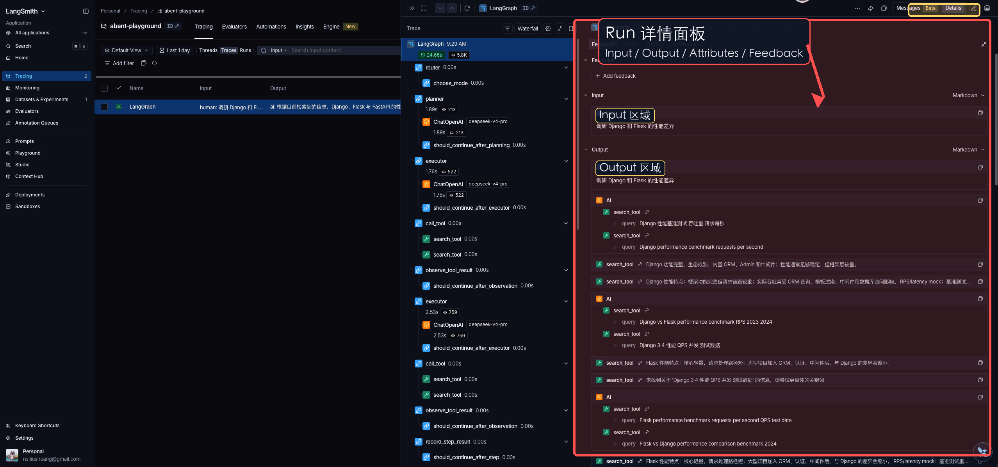Open the LangSmith product switcher chevron
Image resolution: width=998 pixels, height=467 pixels.
43,11
